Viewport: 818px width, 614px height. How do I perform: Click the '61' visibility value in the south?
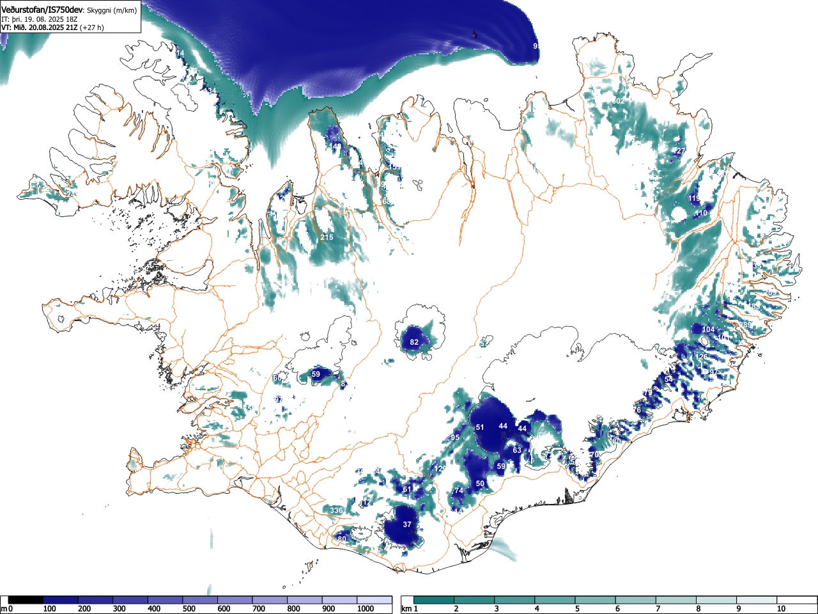pyautogui.click(x=408, y=489)
